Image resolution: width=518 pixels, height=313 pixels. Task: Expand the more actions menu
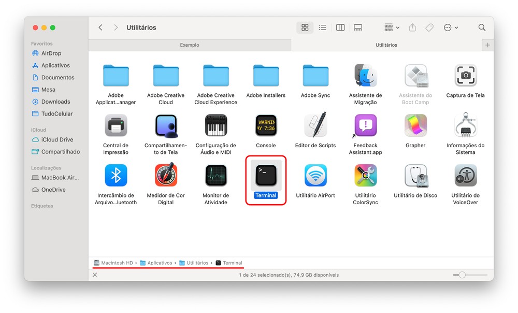[451, 27]
